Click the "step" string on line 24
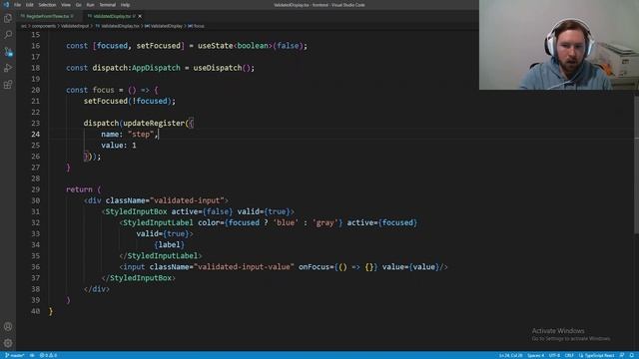The image size is (639, 359). tap(141, 135)
